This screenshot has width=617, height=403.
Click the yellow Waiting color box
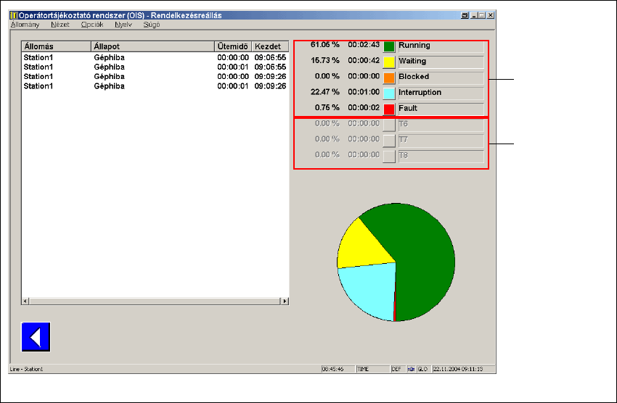389,62
